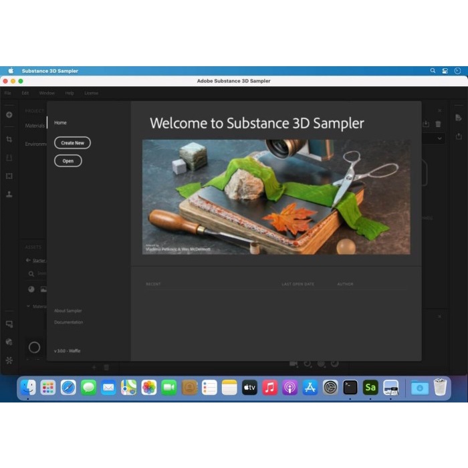Open the License menu
The height and width of the screenshot is (468, 468).
[x=91, y=93]
